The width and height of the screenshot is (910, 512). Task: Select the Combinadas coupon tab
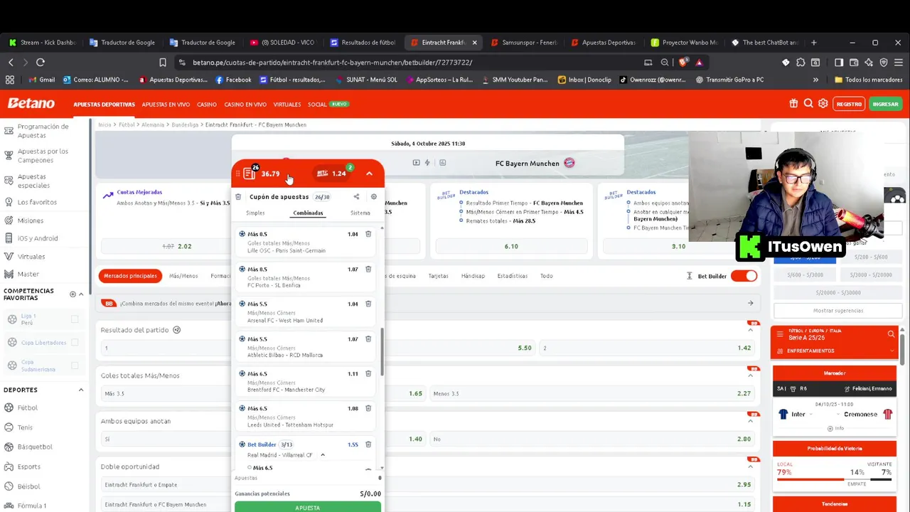[308, 213]
